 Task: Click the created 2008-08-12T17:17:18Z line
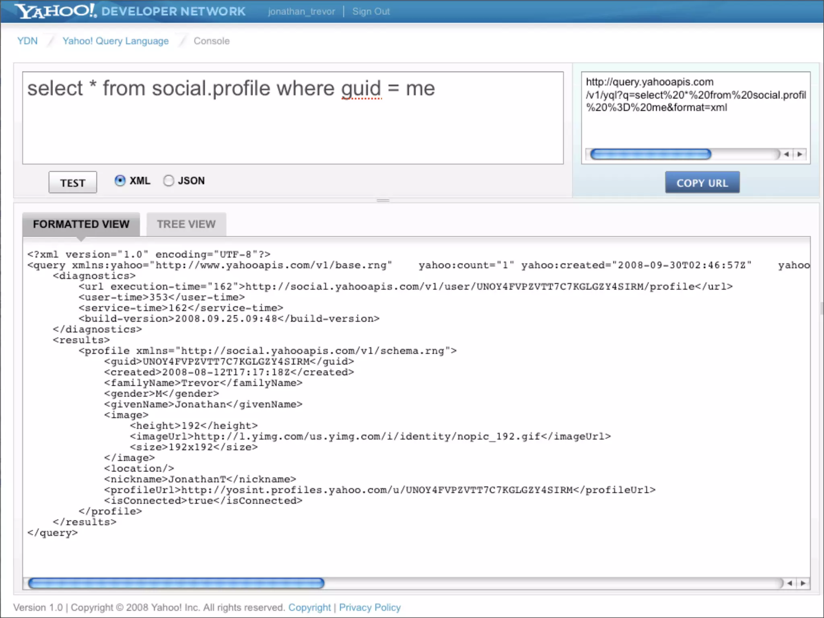229,372
